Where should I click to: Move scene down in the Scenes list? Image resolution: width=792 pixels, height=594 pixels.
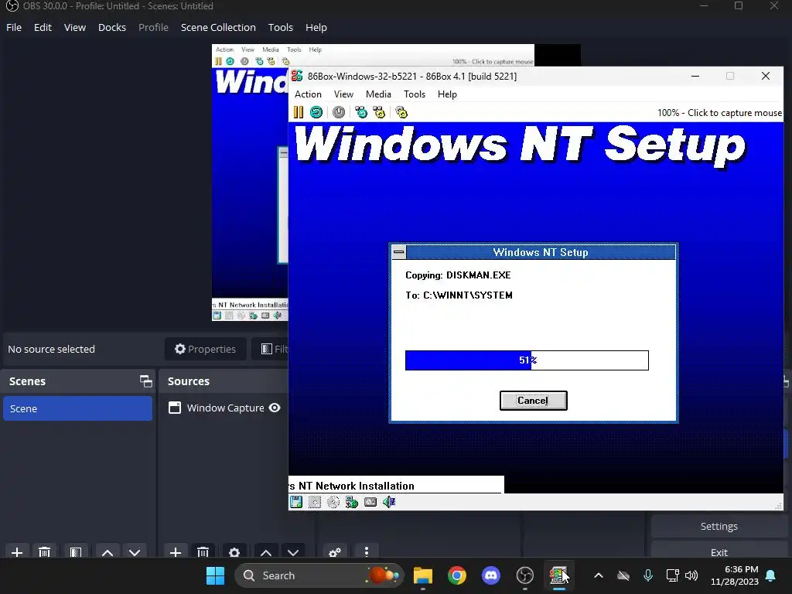pyautogui.click(x=135, y=552)
